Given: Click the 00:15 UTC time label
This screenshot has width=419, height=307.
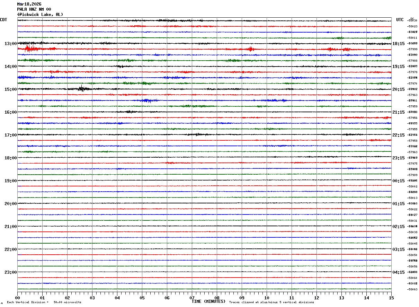Looking at the screenshot, I should [399, 181].
